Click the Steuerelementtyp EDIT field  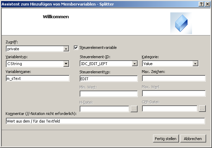pyautogui.click(x=109, y=79)
